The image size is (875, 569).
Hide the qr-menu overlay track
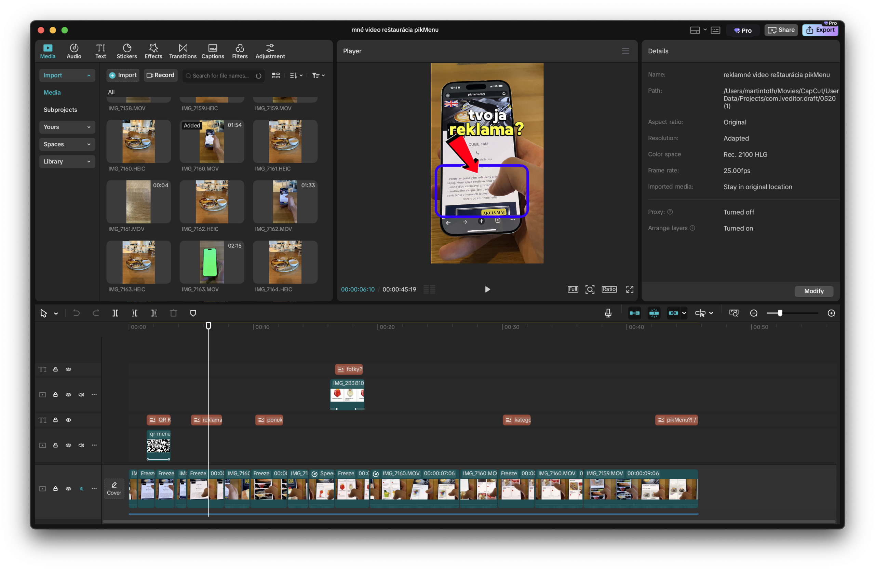[x=68, y=446]
